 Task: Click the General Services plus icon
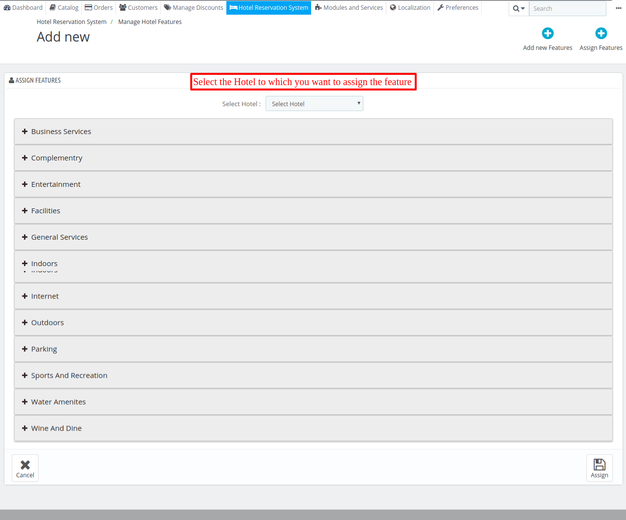pos(24,237)
